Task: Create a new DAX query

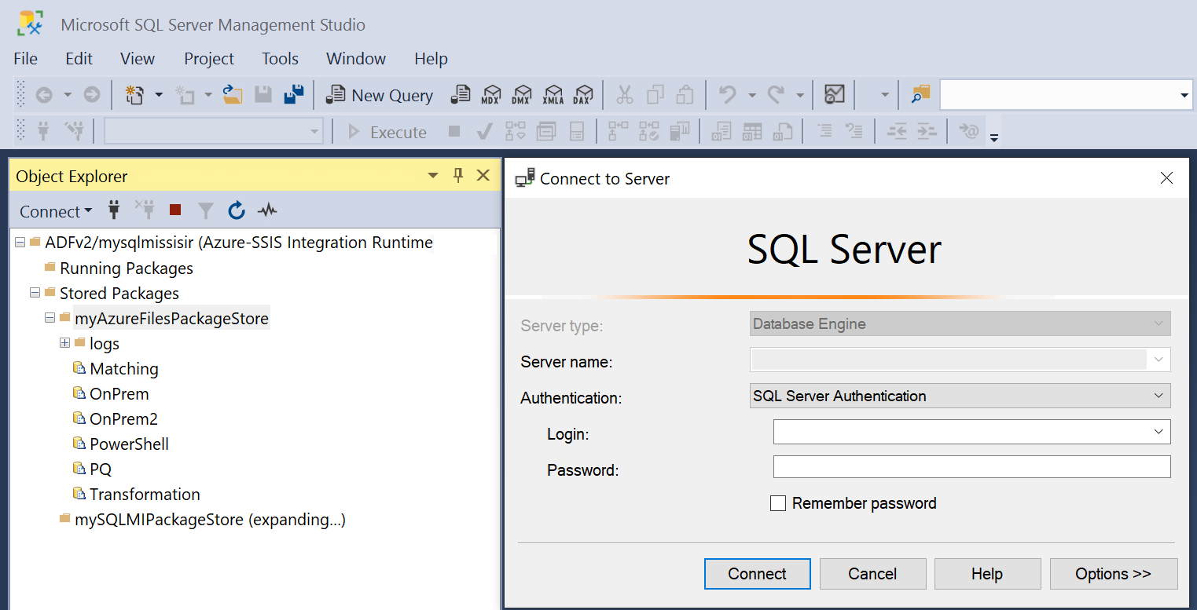Action: [x=583, y=94]
